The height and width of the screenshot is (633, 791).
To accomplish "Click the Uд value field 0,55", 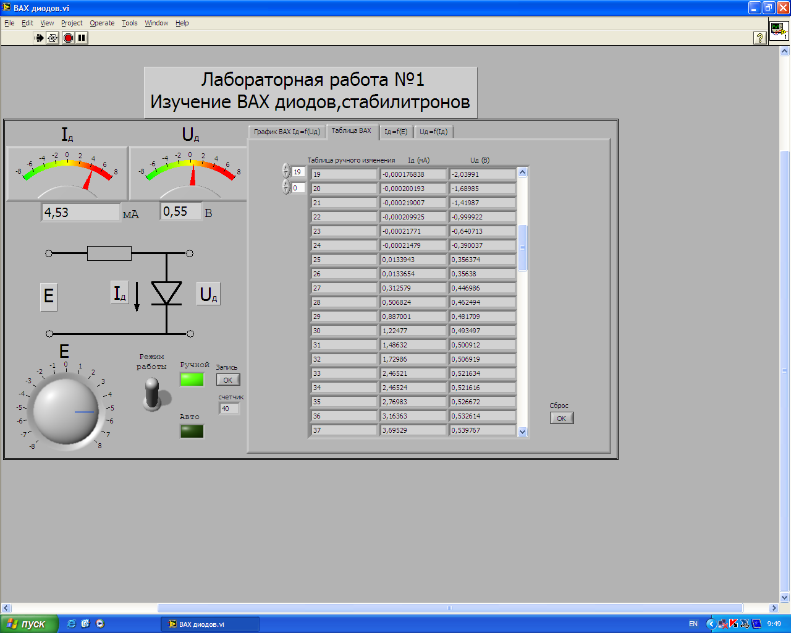I will tap(180, 211).
